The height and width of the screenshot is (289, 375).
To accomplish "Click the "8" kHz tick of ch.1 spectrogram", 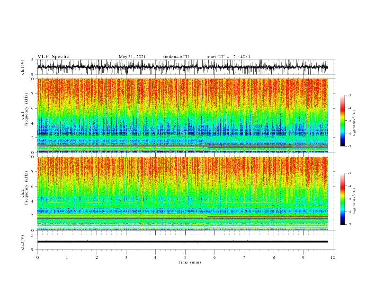I will tap(33, 93).
